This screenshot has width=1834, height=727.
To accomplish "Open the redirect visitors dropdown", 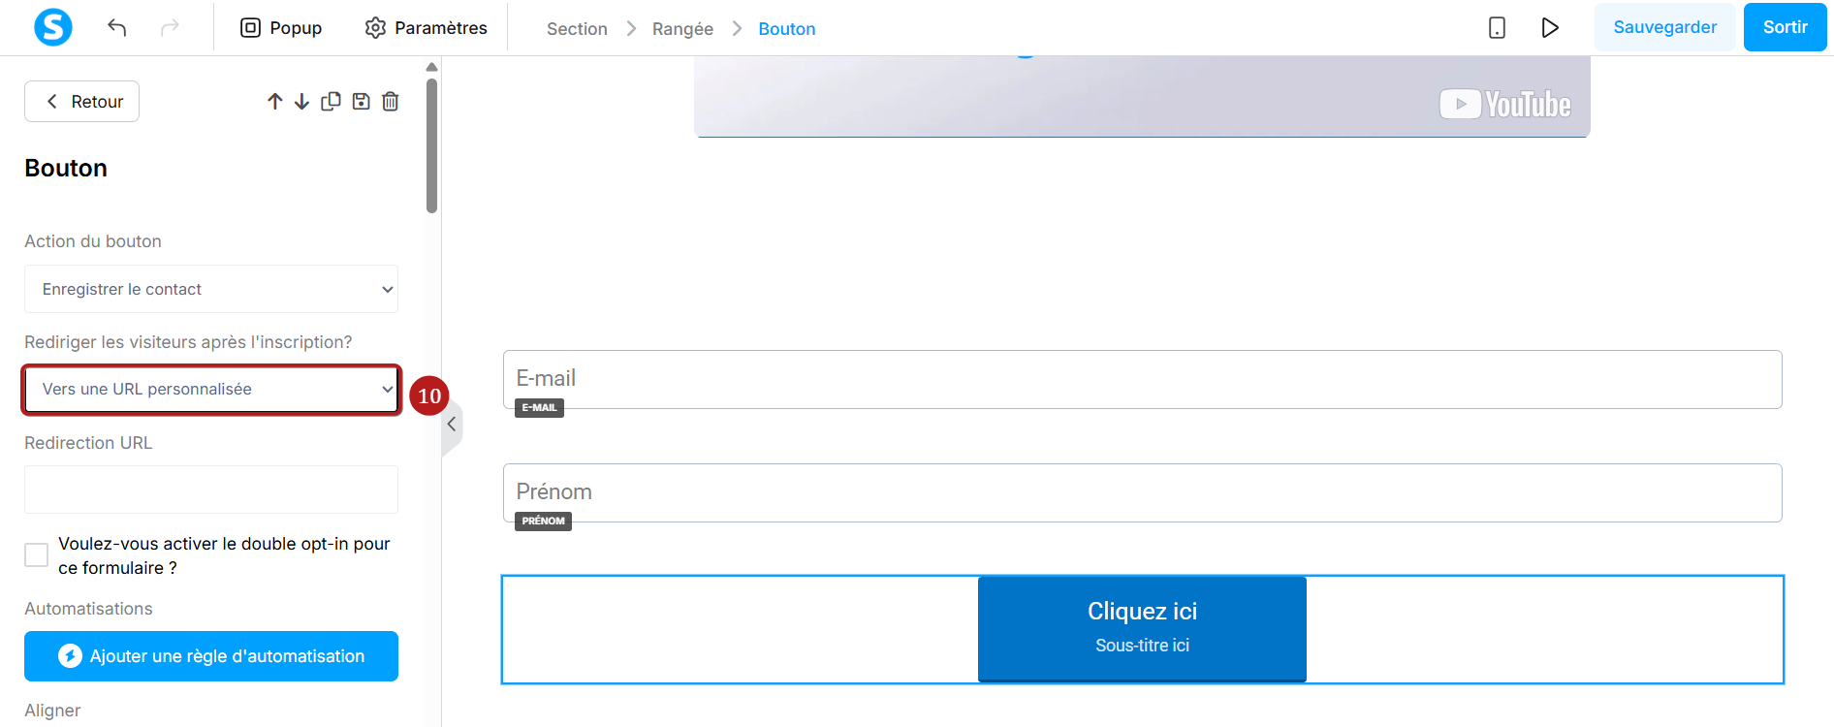I will click(x=211, y=389).
